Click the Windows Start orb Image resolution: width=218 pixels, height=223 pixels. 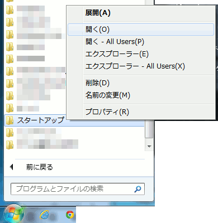[14, 214]
